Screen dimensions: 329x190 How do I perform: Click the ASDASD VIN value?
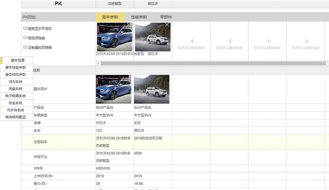click(103, 168)
